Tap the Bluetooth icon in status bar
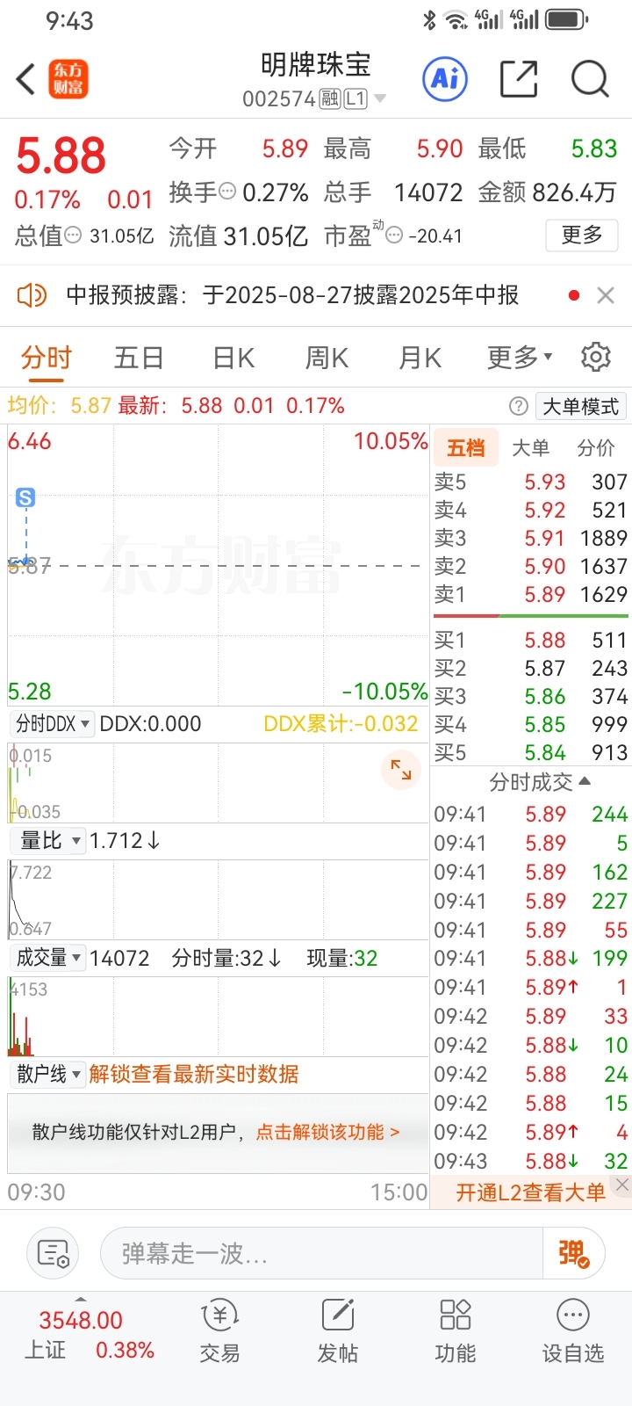Image resolution: width=632 pixels, height=1406 pixels. pyautogui.click(x=429, y=19)
